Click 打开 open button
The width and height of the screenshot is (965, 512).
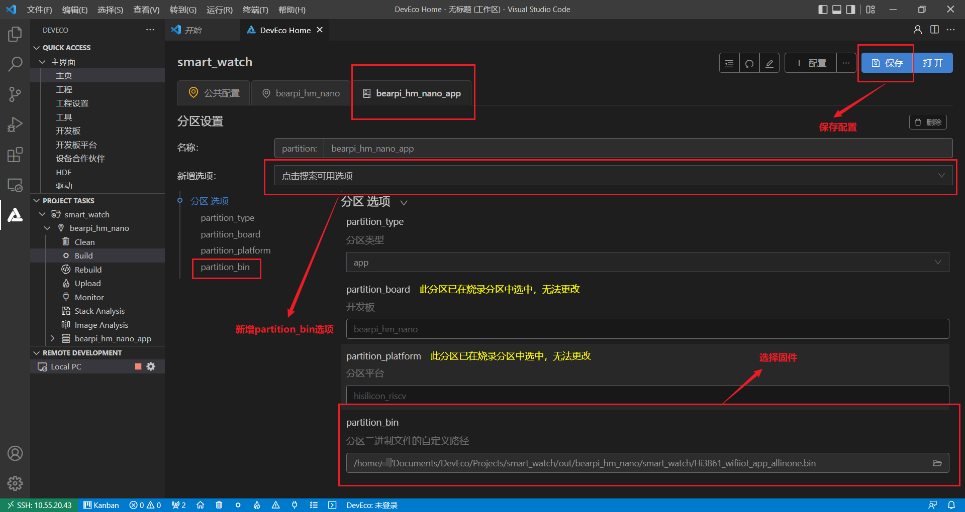pyautogui.click(x=933, y=63)
